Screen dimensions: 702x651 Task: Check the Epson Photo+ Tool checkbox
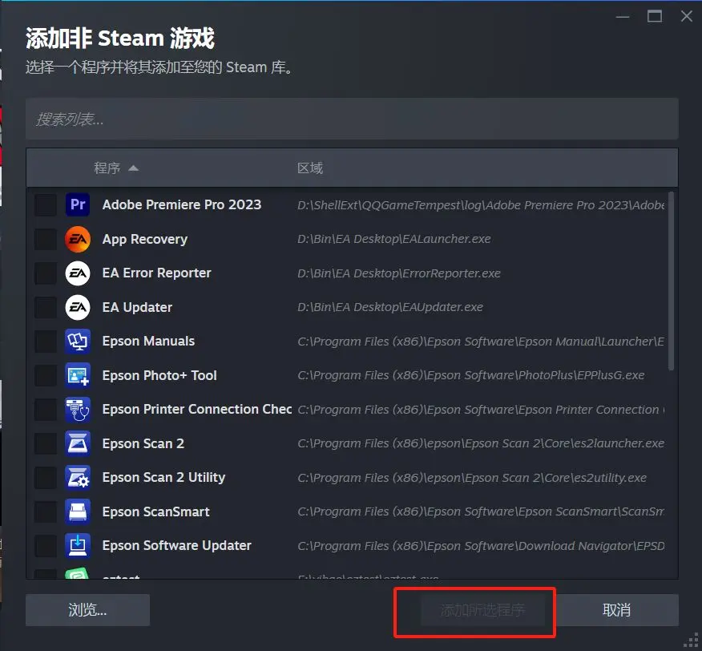45,375
